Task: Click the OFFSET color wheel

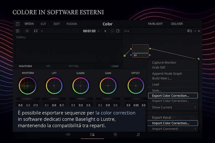Action: (x=136, y=86)
